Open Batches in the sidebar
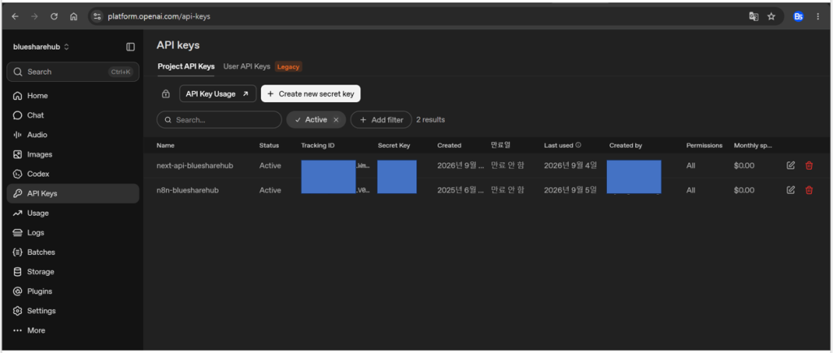The width and height of the screenshot is (833, 353). [x=72, y=252]
